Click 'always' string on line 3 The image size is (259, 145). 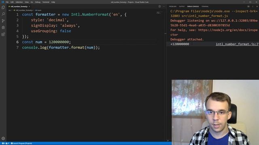[69, 25]
